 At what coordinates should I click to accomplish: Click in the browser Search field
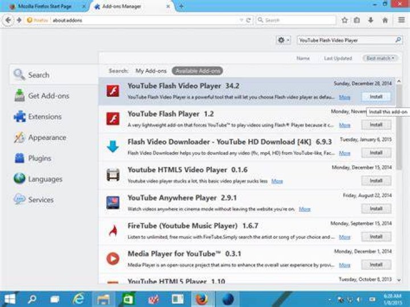296,20
